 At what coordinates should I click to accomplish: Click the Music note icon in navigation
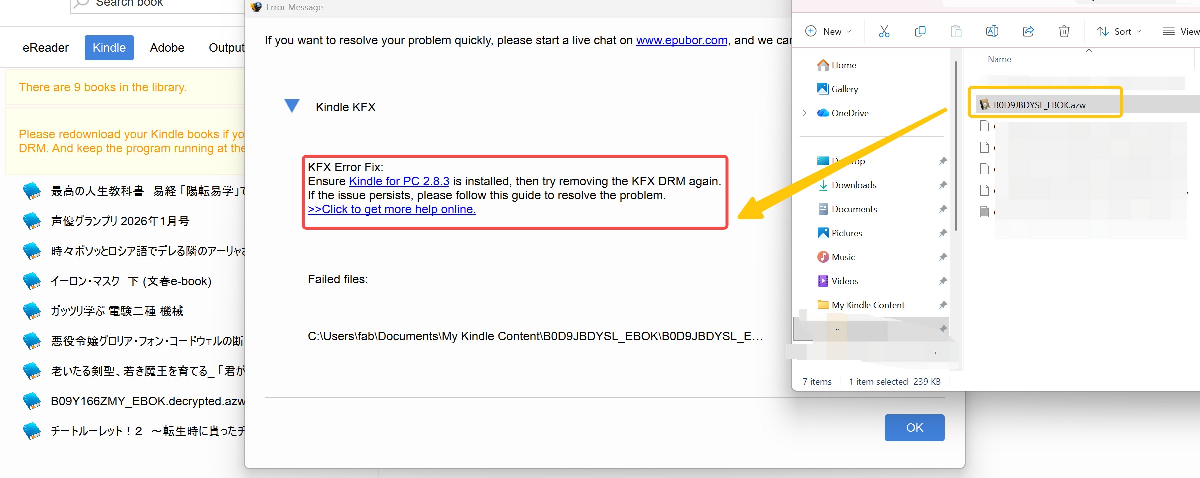click(823, 257)
